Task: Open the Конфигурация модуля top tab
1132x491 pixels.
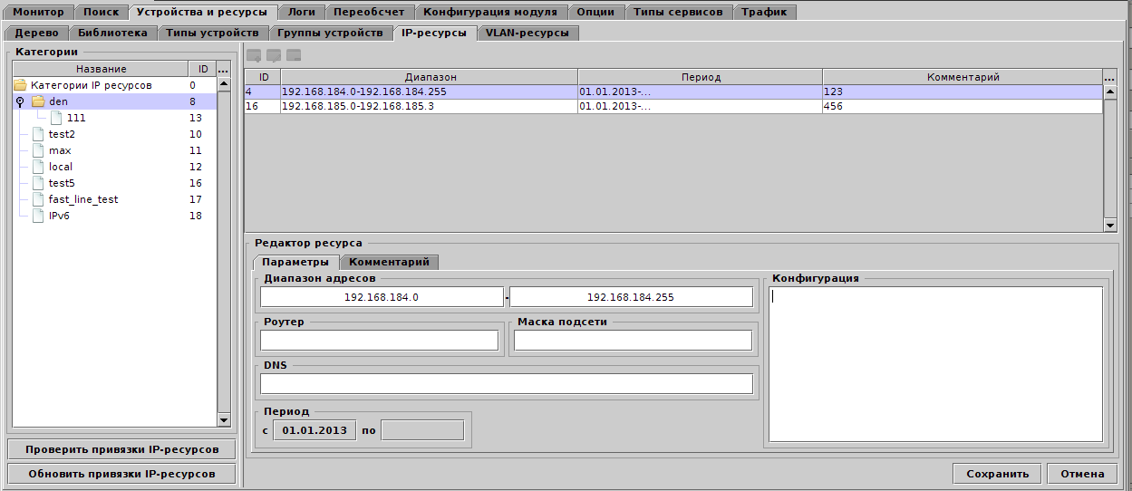Action: point(492,12)
